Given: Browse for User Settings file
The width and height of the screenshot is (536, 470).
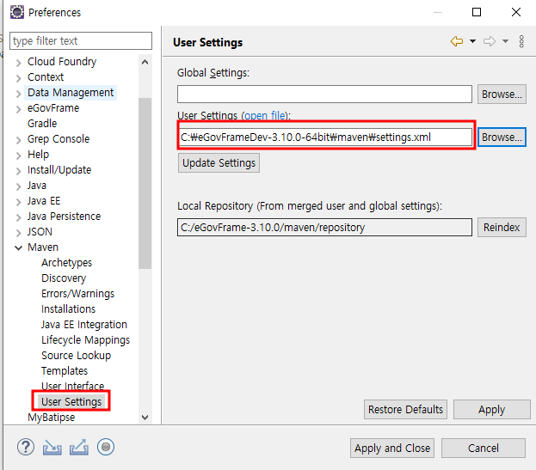Looking at the screenshot, I should tap(502, 137).
